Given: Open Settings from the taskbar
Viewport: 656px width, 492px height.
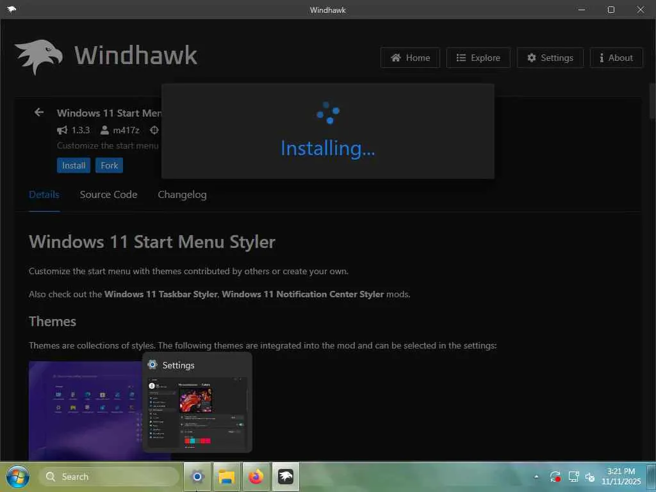Looking at the screenshot, I should tap(197, 477).
